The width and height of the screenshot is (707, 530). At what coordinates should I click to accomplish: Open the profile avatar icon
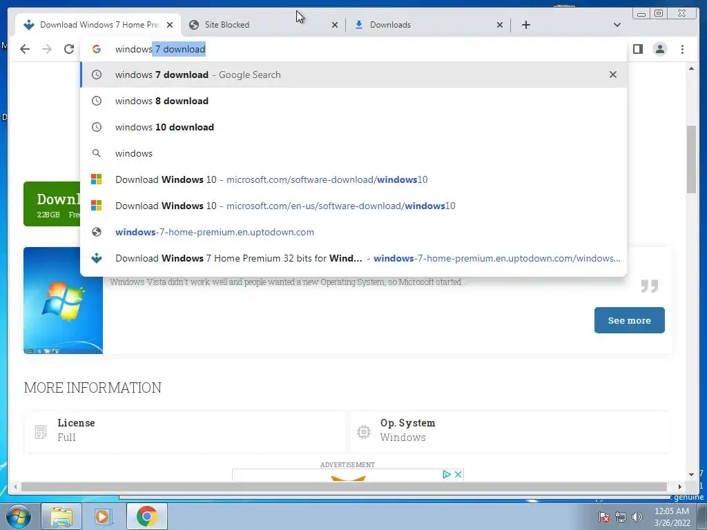tap(659, 49)
